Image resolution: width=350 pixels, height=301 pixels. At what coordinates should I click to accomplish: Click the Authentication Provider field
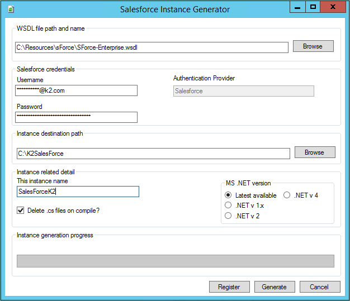[x=243, y=91]
